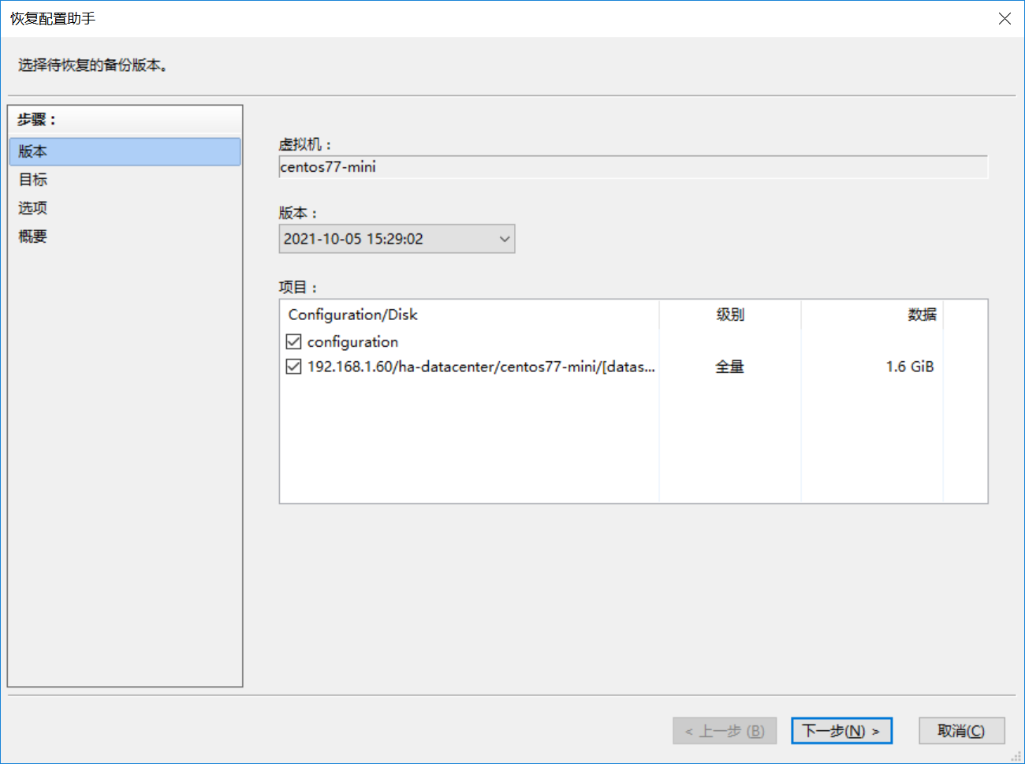Close the 恢复配置助手 dialog window
Viewport: 1025px width, 764px height.
click(x=1004, y=18)
